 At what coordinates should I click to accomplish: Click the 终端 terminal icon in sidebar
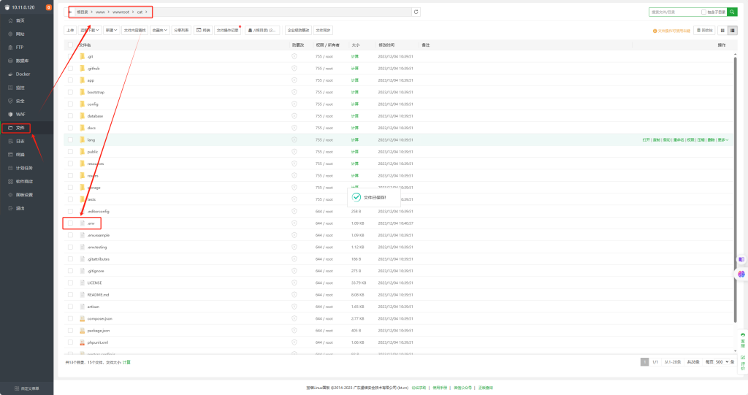(10, 155)
